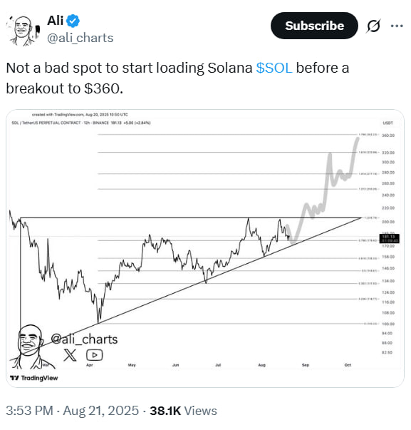Click the black current price label 181.13
Screen dimensions: 411x430
point(389,239)
